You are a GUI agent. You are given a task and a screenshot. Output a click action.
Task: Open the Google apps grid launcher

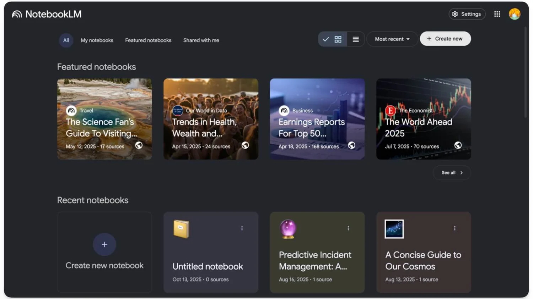click(497, 14)
